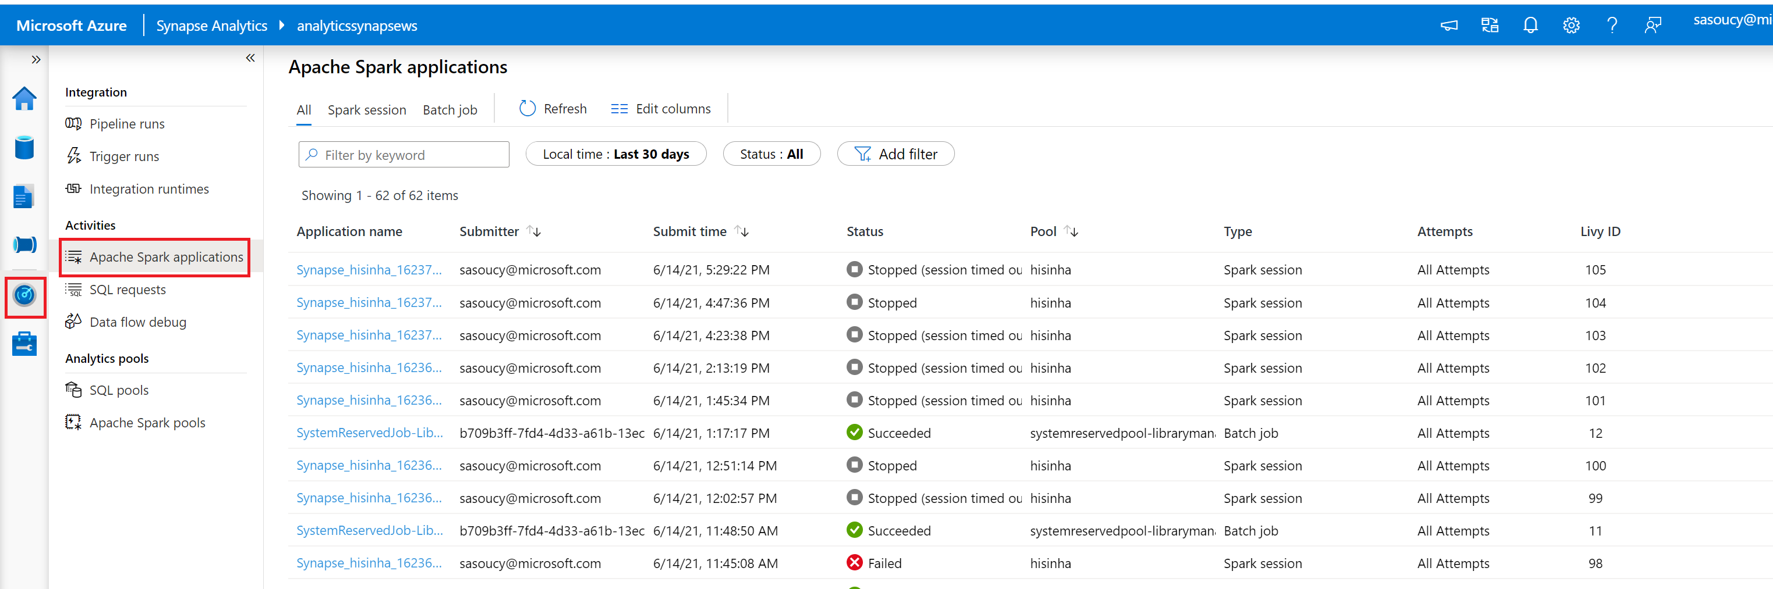Open the application submitted at 4:47:36 PM
The height and width of the screenshot is (589, 1773).
tap(369, 303)
